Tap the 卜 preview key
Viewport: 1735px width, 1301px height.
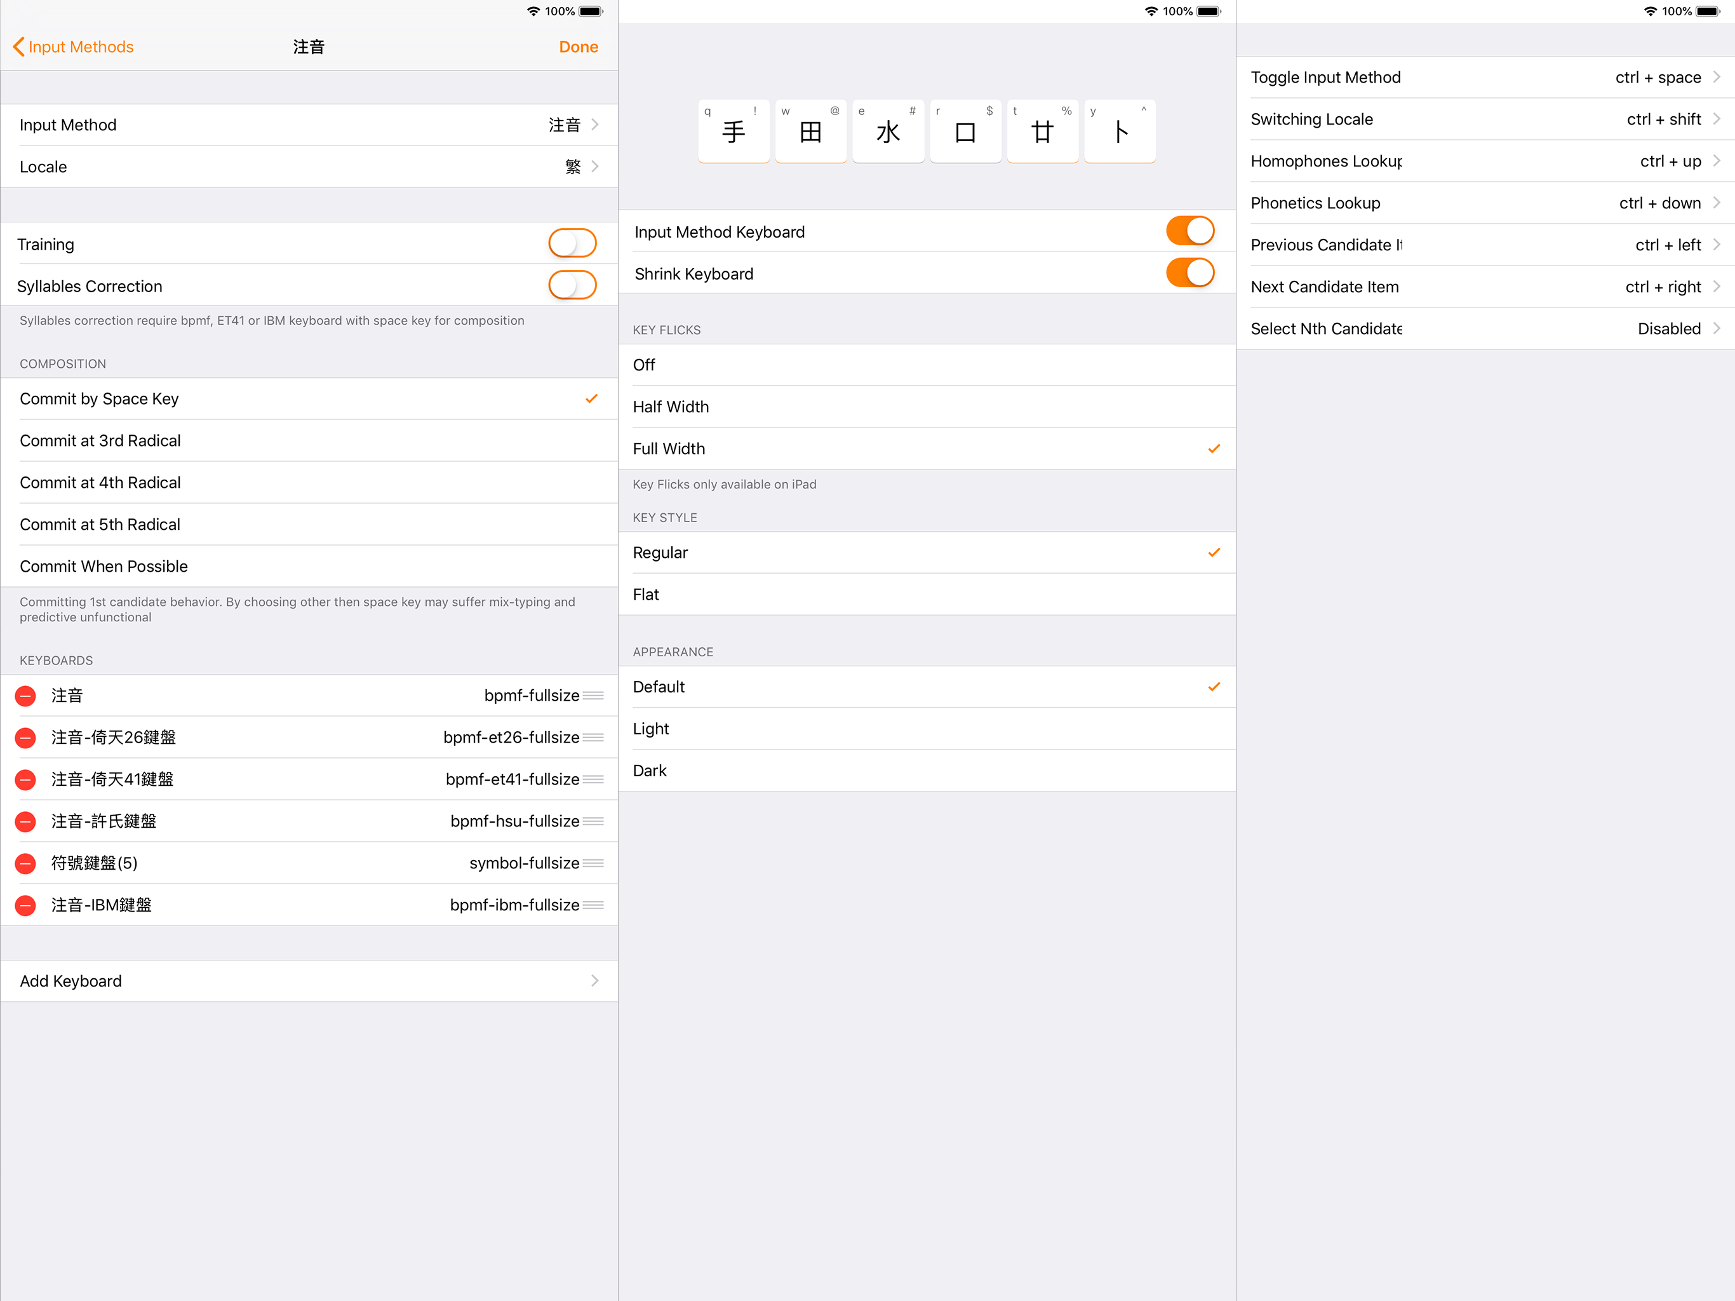[1120, 131]
